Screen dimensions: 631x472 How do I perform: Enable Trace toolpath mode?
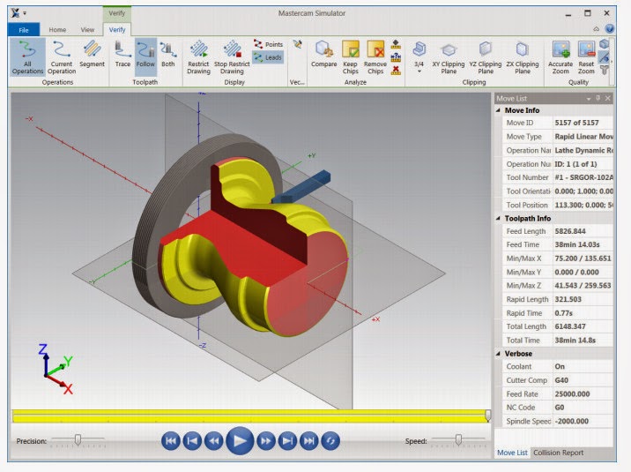point(122,54)
